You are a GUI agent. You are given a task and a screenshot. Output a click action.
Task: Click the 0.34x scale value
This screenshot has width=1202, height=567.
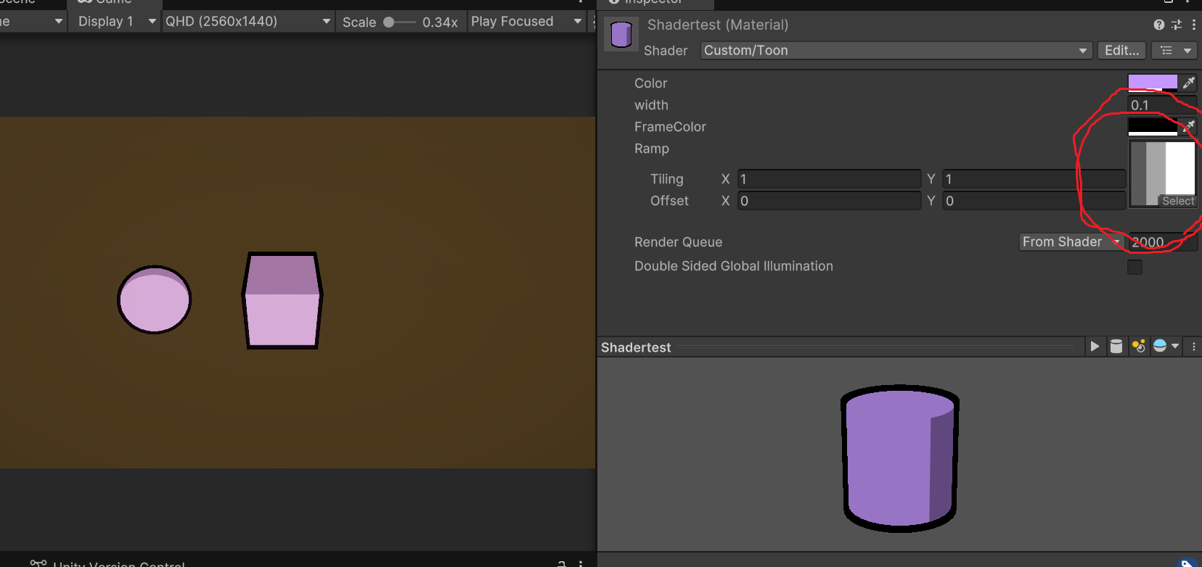[440, 22]
